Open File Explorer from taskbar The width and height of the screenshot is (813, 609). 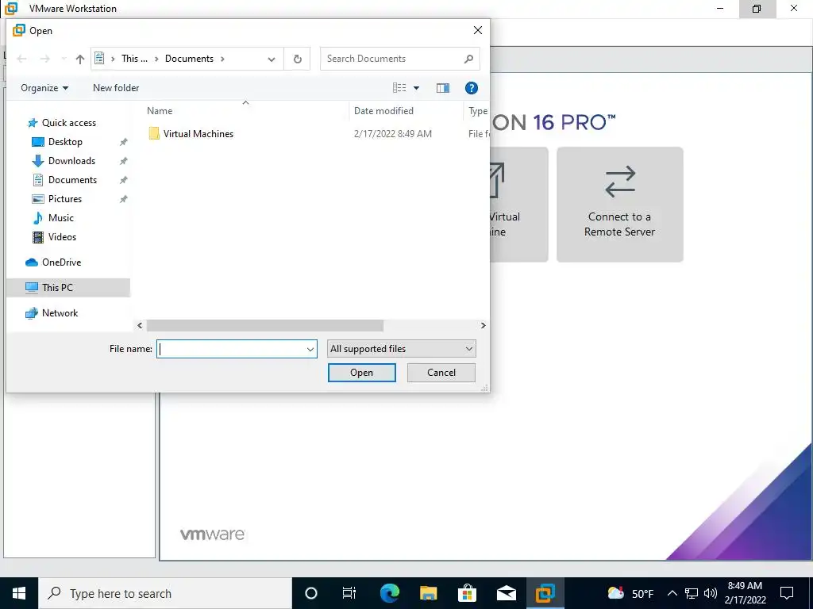(428, 593)
